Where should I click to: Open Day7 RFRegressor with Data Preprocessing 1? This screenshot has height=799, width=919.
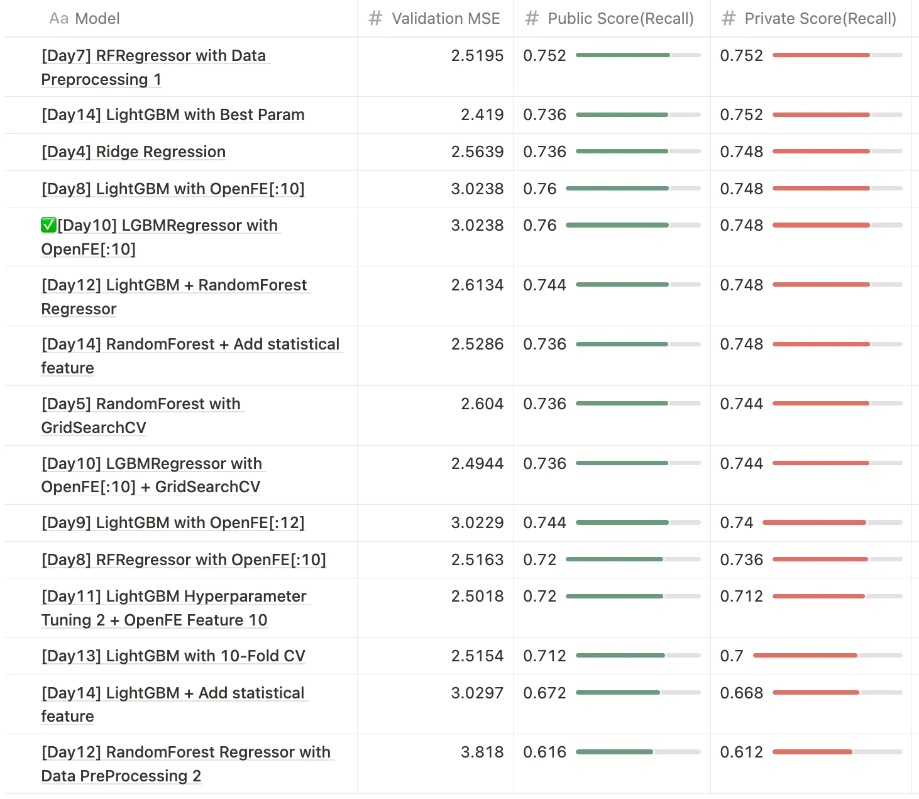(153, 56)
